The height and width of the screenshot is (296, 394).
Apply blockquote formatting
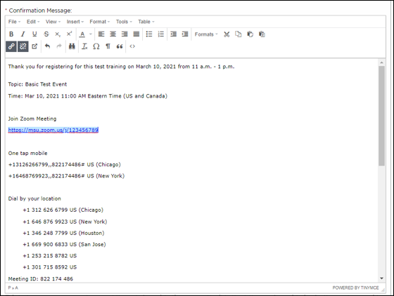tap(120, 46)
